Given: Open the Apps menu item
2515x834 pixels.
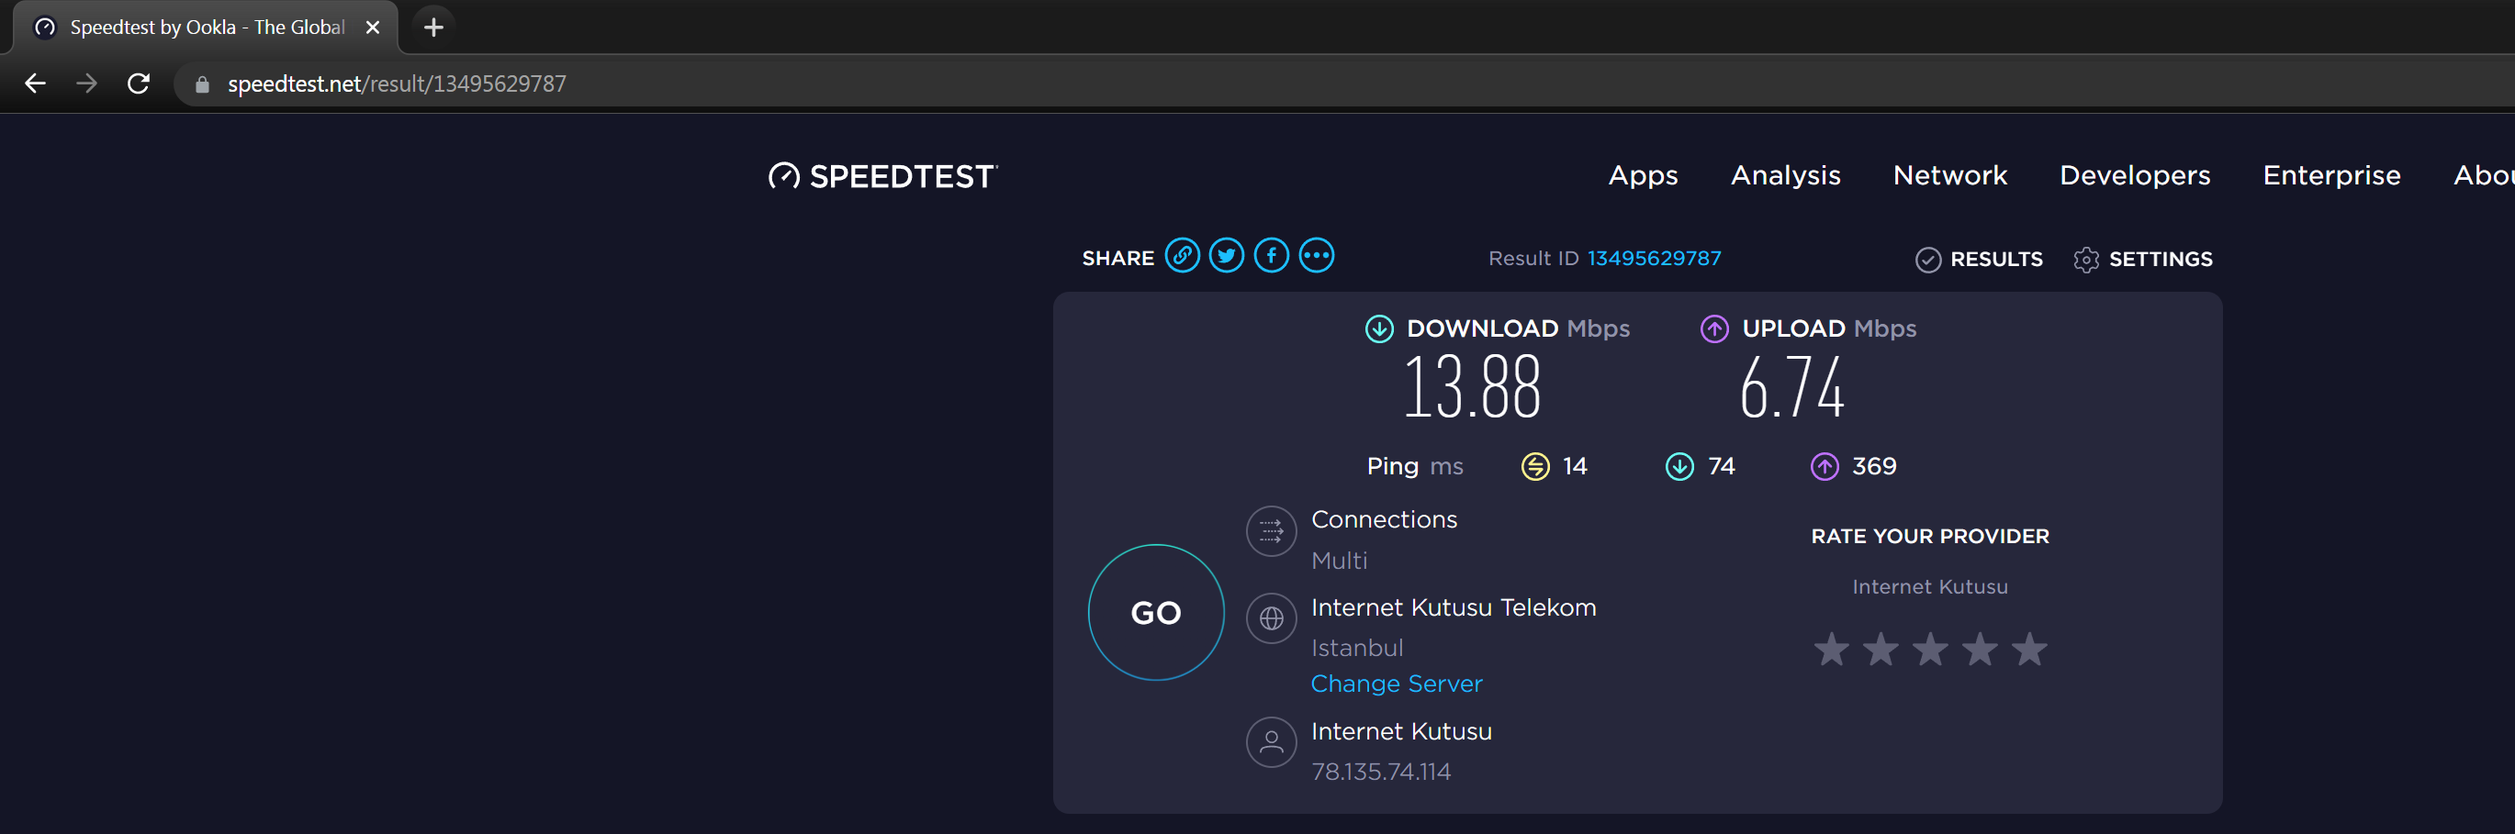Looking at the screenshot, I should pos(1643,175).
